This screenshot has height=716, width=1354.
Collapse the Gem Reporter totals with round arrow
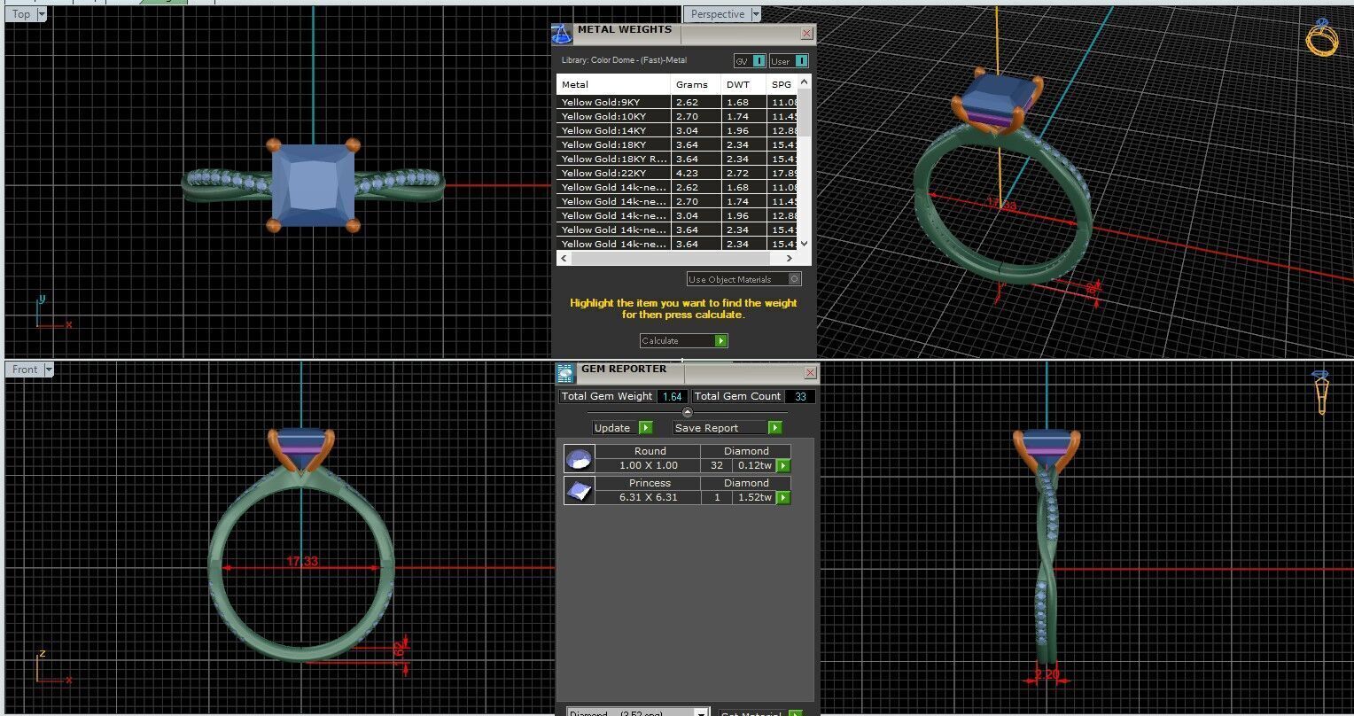[687, 412]
